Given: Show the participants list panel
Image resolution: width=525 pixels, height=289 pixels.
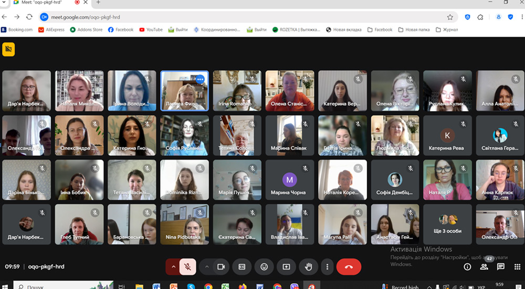Looking at the screenshot, I should [x=484, y=266].
